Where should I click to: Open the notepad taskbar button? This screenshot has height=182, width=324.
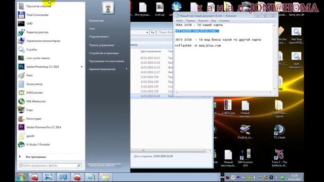tap(91, 177)
